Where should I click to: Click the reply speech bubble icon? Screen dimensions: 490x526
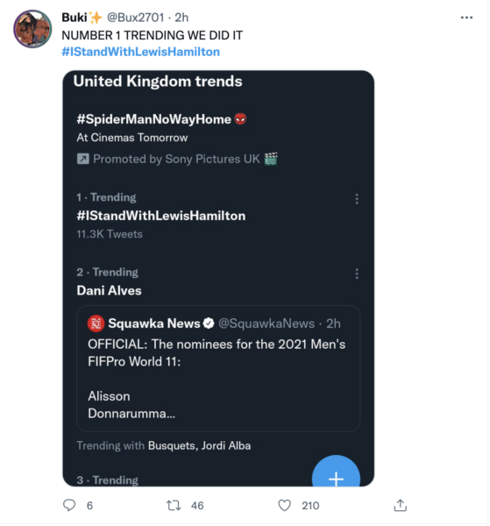click(x=69, y=505)
